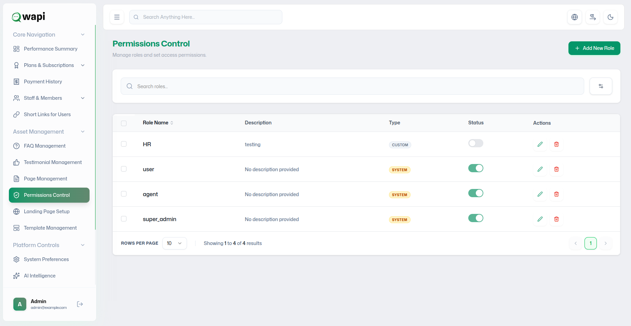Click the Landing Page Setup globe icon
The image size is (631, 326).
[16, 212]
